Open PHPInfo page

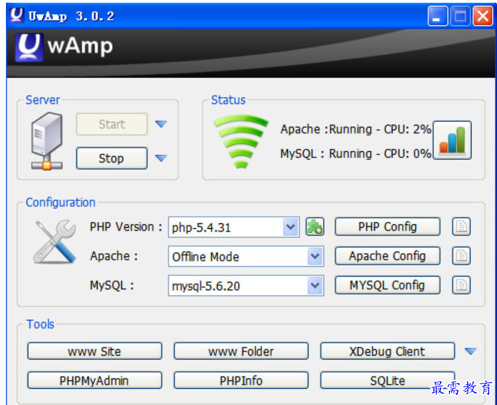coord(241,380)
